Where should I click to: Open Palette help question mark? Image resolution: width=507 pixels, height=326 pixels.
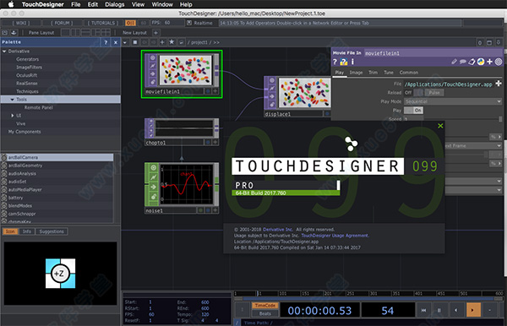pyautogui.click(x=106, y=42)
